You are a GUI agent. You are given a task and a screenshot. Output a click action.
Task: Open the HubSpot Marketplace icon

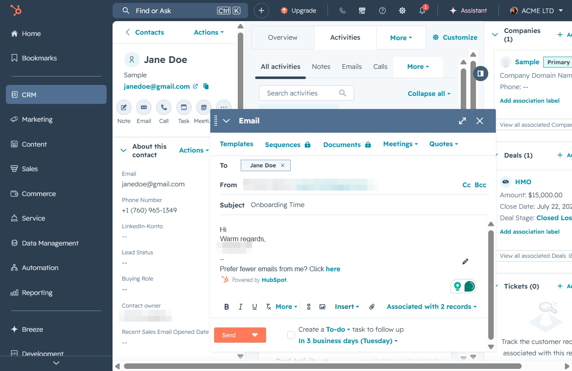(x=362, y=11)
